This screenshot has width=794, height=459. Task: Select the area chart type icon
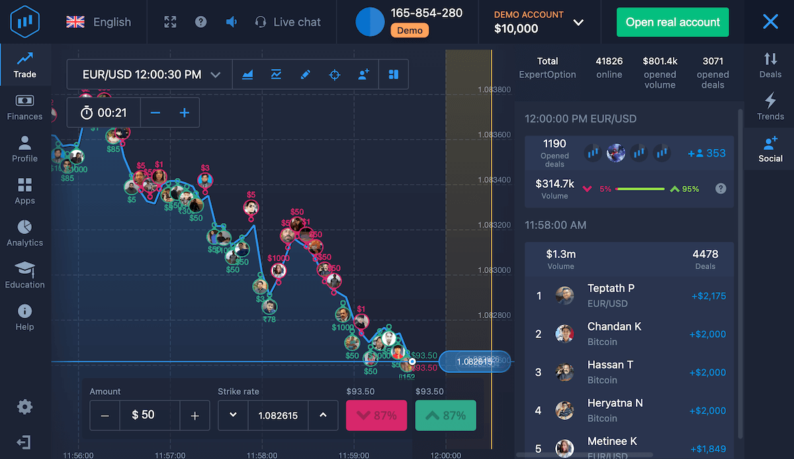pos(247,75)
